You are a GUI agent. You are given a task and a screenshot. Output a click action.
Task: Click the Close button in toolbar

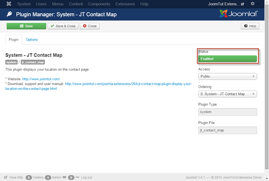pos(90,26)
